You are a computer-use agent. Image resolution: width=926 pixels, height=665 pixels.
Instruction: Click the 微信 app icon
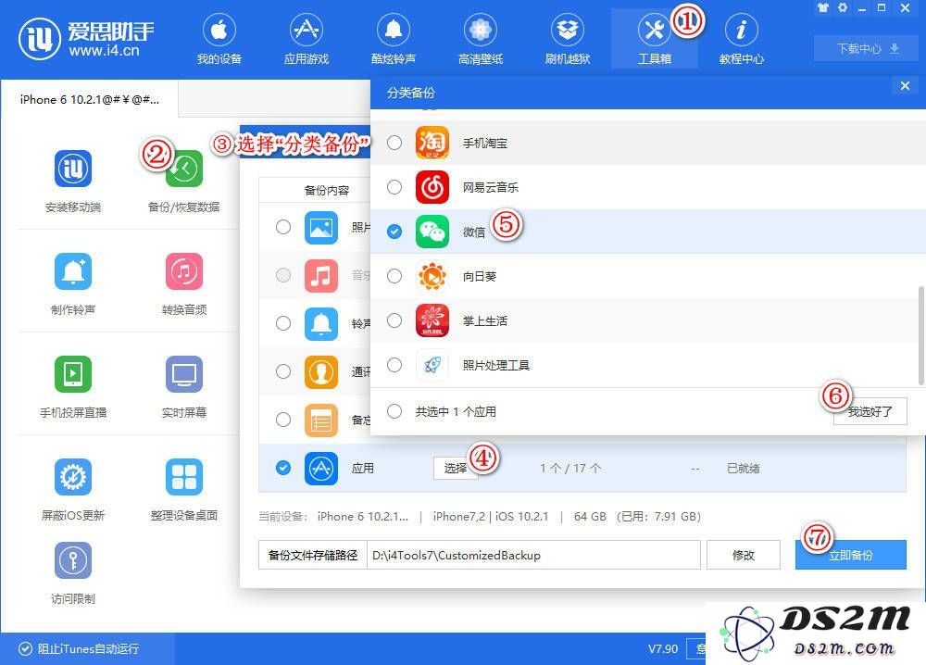[x=432, y=232]
